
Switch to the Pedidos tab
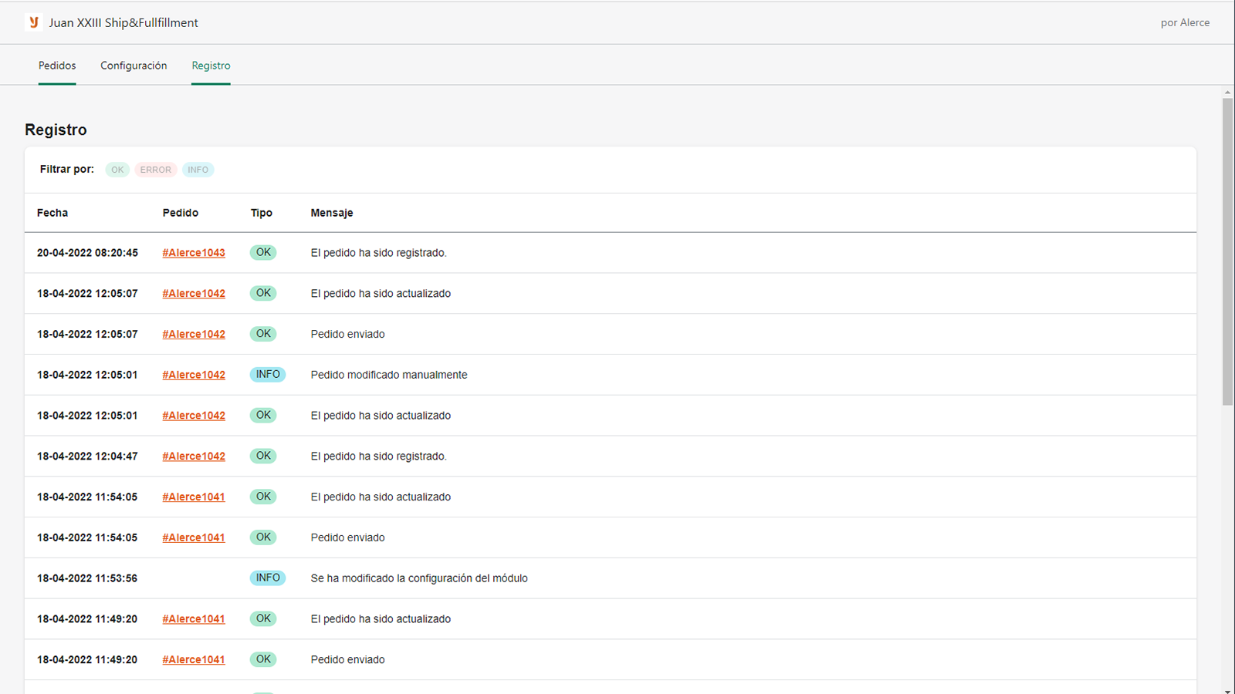click(x=57, y=66)
